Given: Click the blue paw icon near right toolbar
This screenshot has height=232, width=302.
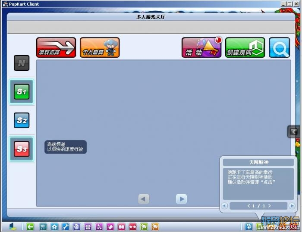Looking at the screenshot, I should pyautogui.click(x=249, y=227).
